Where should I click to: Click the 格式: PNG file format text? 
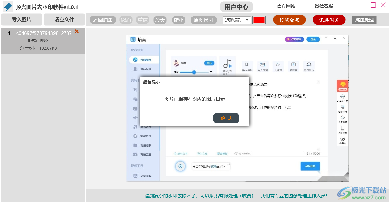38,41
